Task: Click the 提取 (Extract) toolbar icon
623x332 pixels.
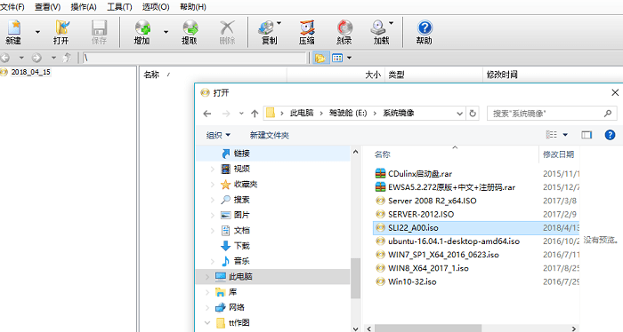Action: pyautogui.click(x=190, y=32)
